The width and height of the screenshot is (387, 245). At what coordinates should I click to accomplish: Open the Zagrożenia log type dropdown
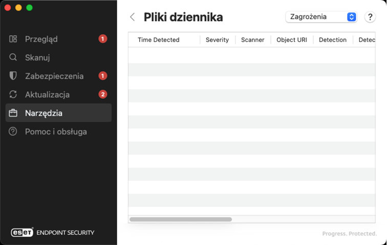[321, 17]
